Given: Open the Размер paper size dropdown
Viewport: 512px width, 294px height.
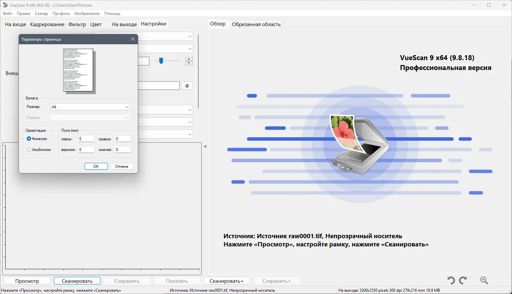Looking at the screenshot, I should 90,107.
